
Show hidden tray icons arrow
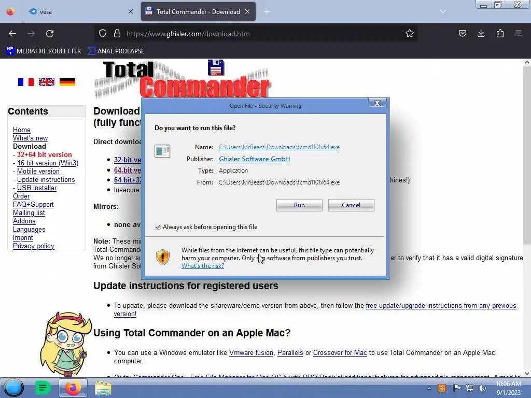tap(429, 388)
